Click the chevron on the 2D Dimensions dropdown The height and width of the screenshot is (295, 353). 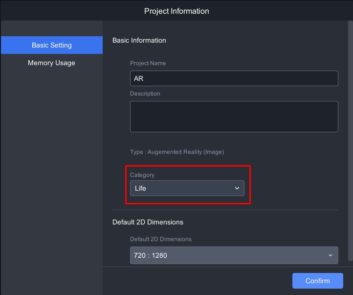tap(331, 255)
